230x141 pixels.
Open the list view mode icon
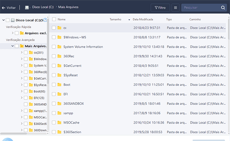pos(175,8)
